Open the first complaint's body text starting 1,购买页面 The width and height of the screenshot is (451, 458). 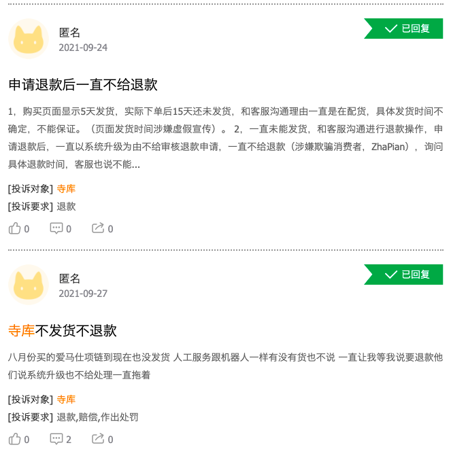point(226,138)
